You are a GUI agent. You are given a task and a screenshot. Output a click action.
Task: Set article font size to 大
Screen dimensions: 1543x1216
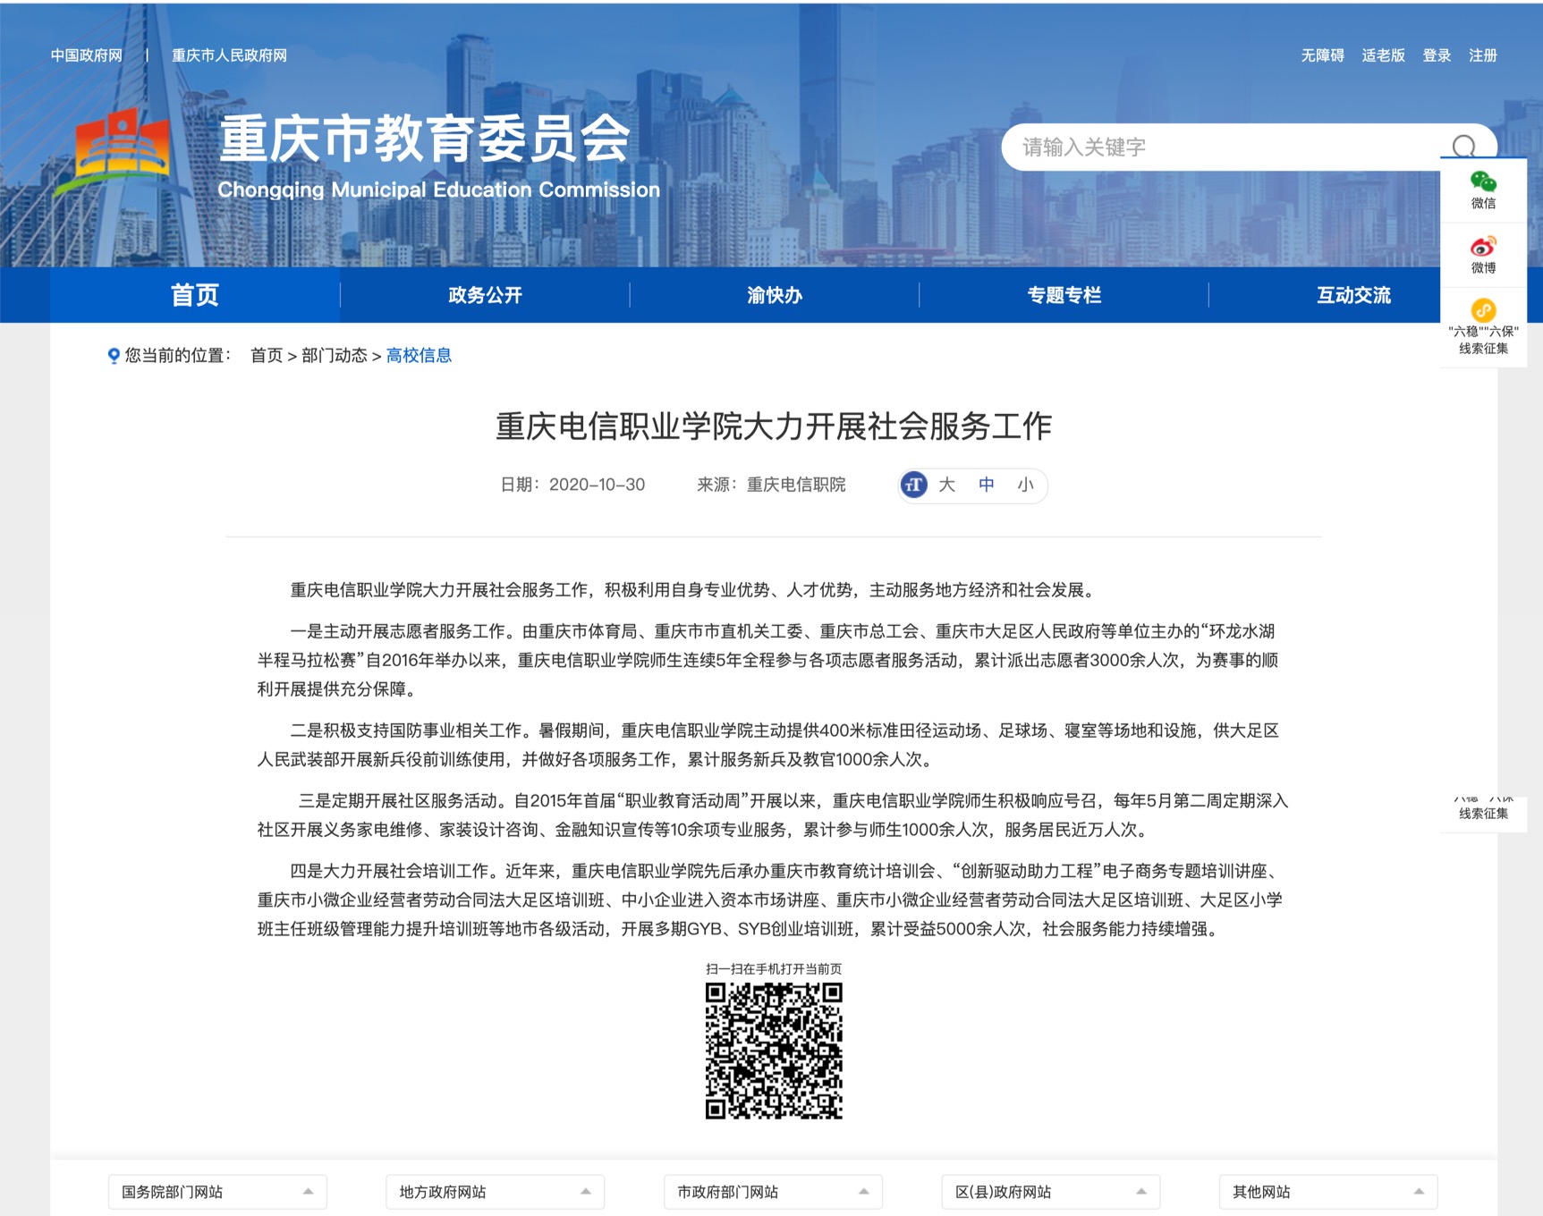click(x=946, y=485)
